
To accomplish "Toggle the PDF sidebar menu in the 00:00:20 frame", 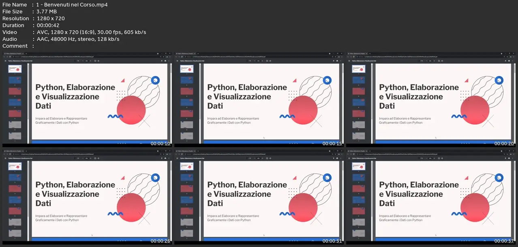I will [x=349, y=61].
